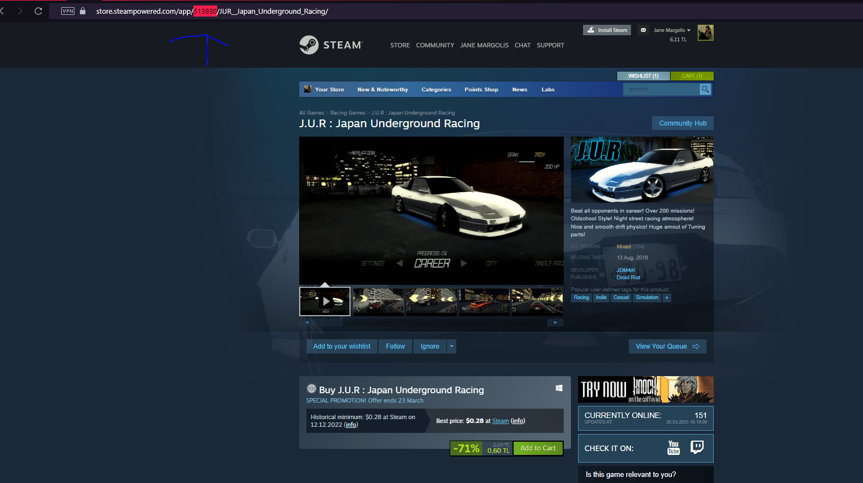Viewport: 863px width, 483px height.
Task: Open the Mixed reviews summary link
Action: (624, 247)
